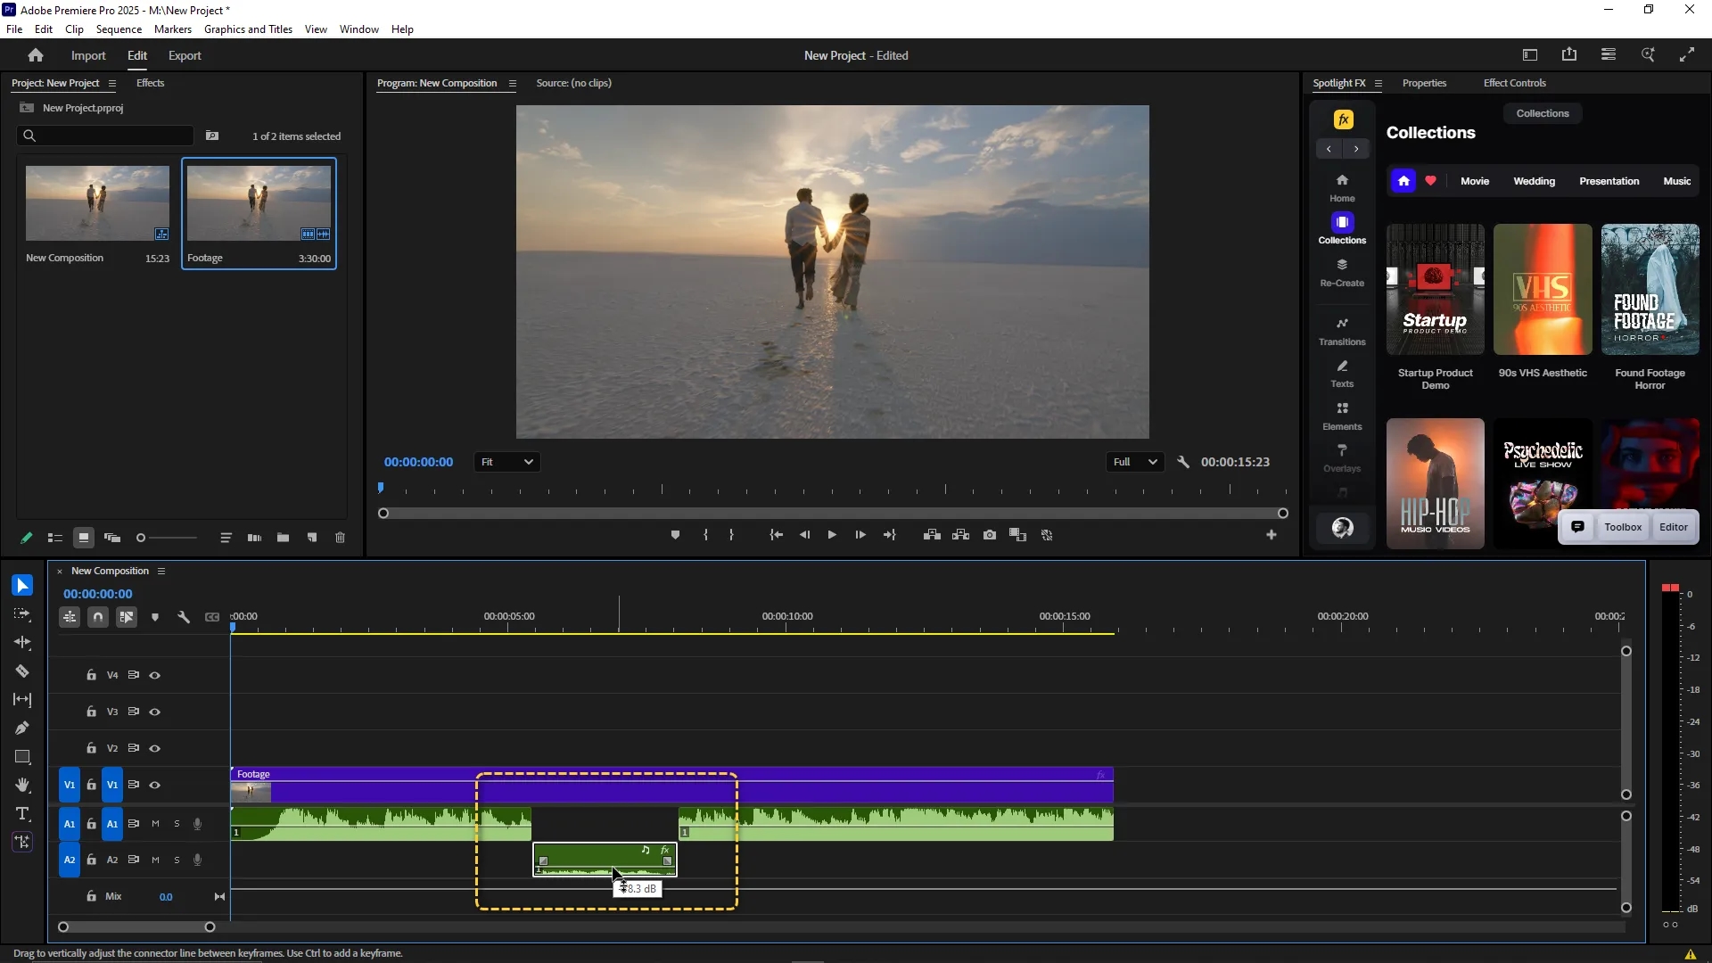Toggle lock on track V2
This screenshot has height=963, width=1712.
click(91, 748)
